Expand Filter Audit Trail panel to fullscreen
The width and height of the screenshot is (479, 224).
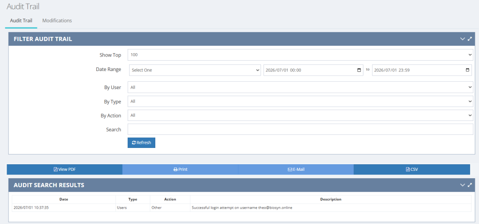tap(470, 39)
